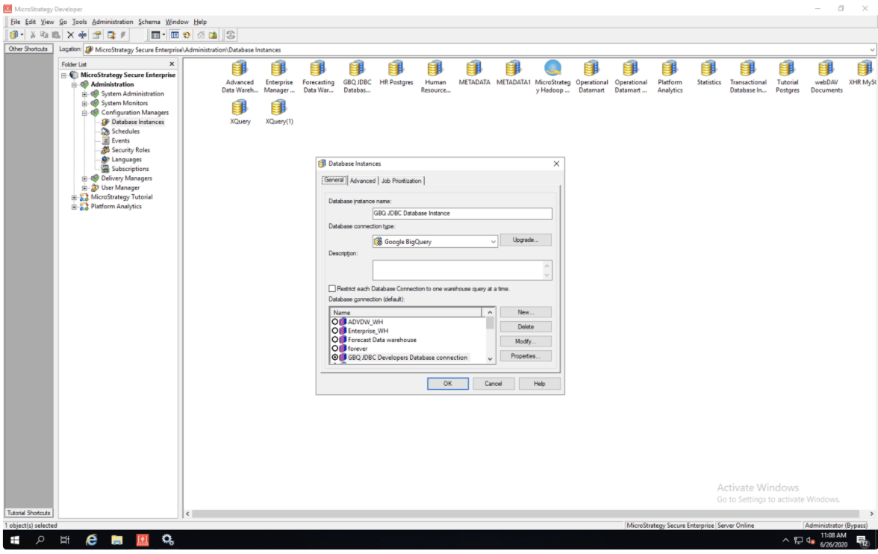Choose the Forecast Data warehouse radio button
This screenshot has width=878, height=554.
335,340
